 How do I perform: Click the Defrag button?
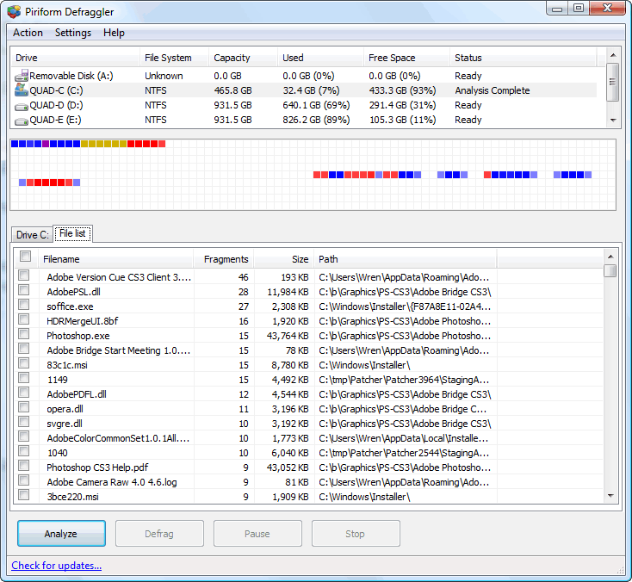coord(159,534)
